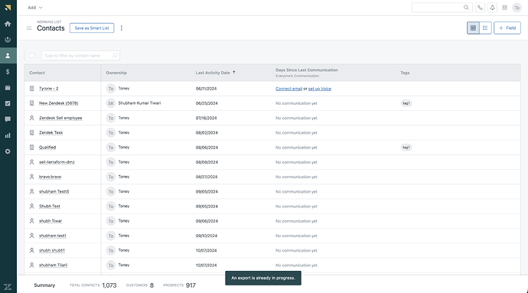Click tag1 on New Zendesk (5678) row

click(406, 103)
